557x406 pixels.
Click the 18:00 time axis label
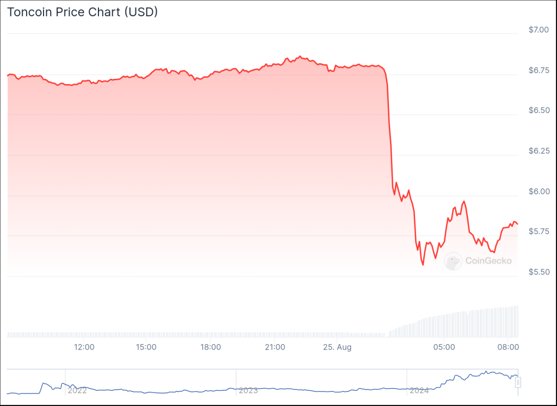click(x=211, y=347)
